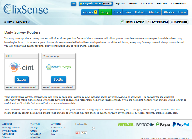Open the Preferences button

(179, 22)
